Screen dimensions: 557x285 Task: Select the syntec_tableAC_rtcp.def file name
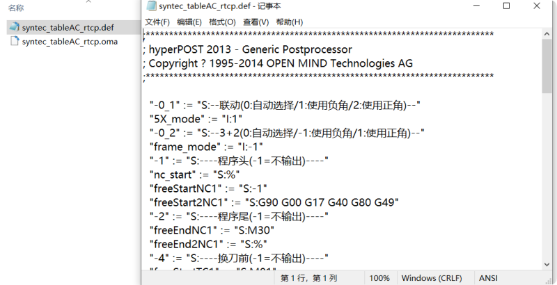coord(68,28)
